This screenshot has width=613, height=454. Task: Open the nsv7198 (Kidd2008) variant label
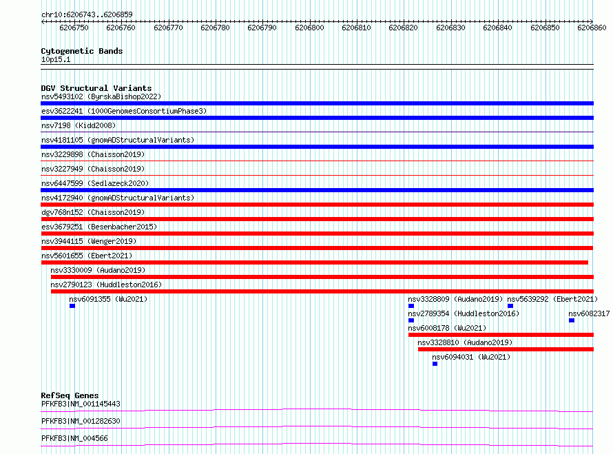pyautogui.click(x=79, y=125)
